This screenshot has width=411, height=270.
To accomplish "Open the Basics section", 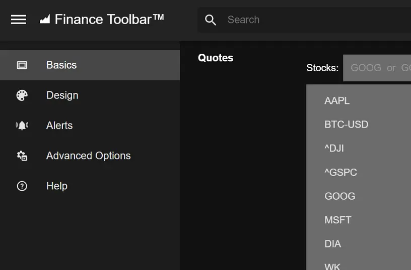I will pyautogui.click(x=90, y=65).
